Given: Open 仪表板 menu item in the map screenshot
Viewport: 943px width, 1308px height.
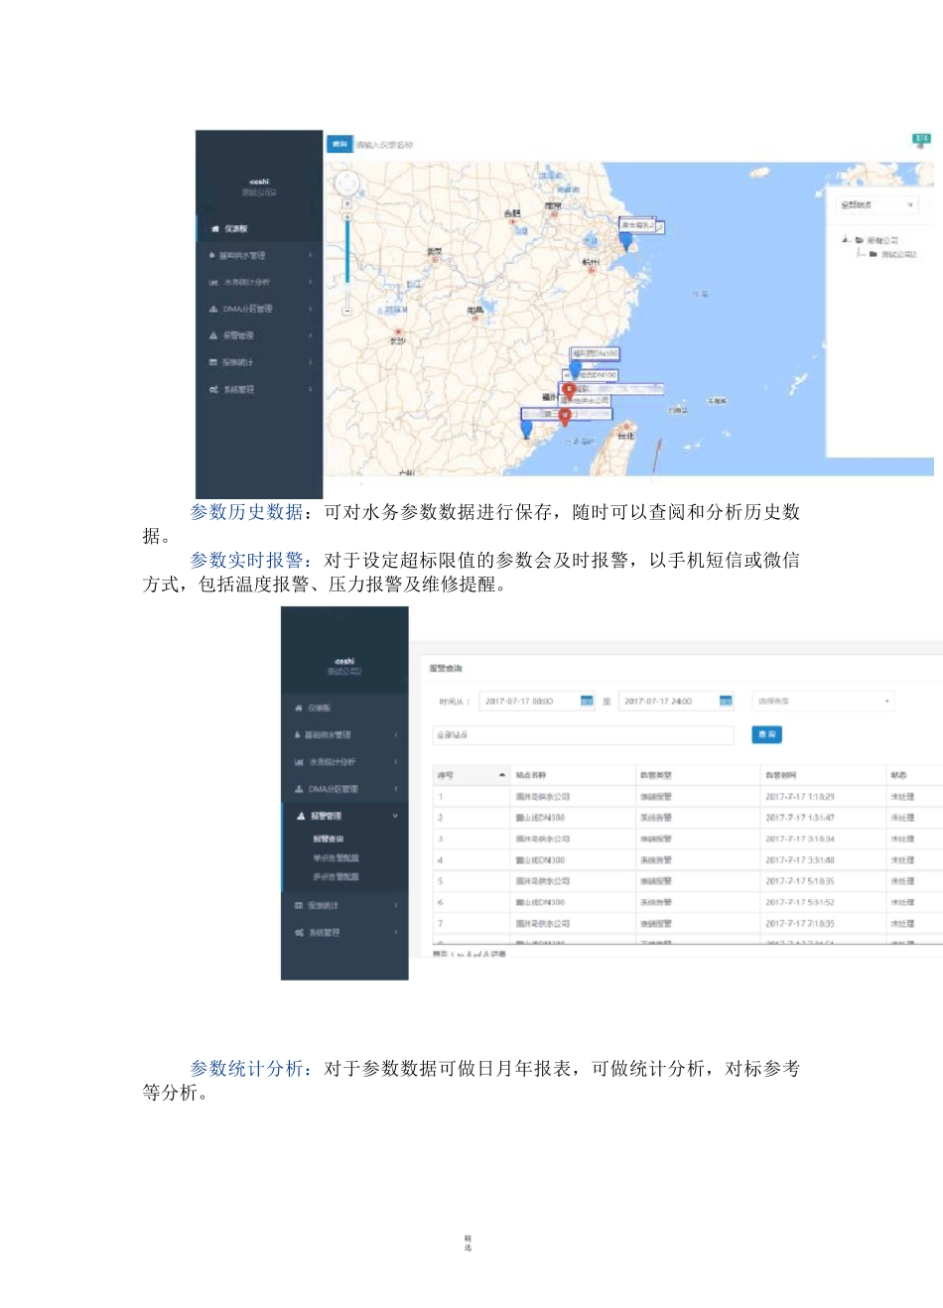Looking at the screenshot, I should [259, 229].
